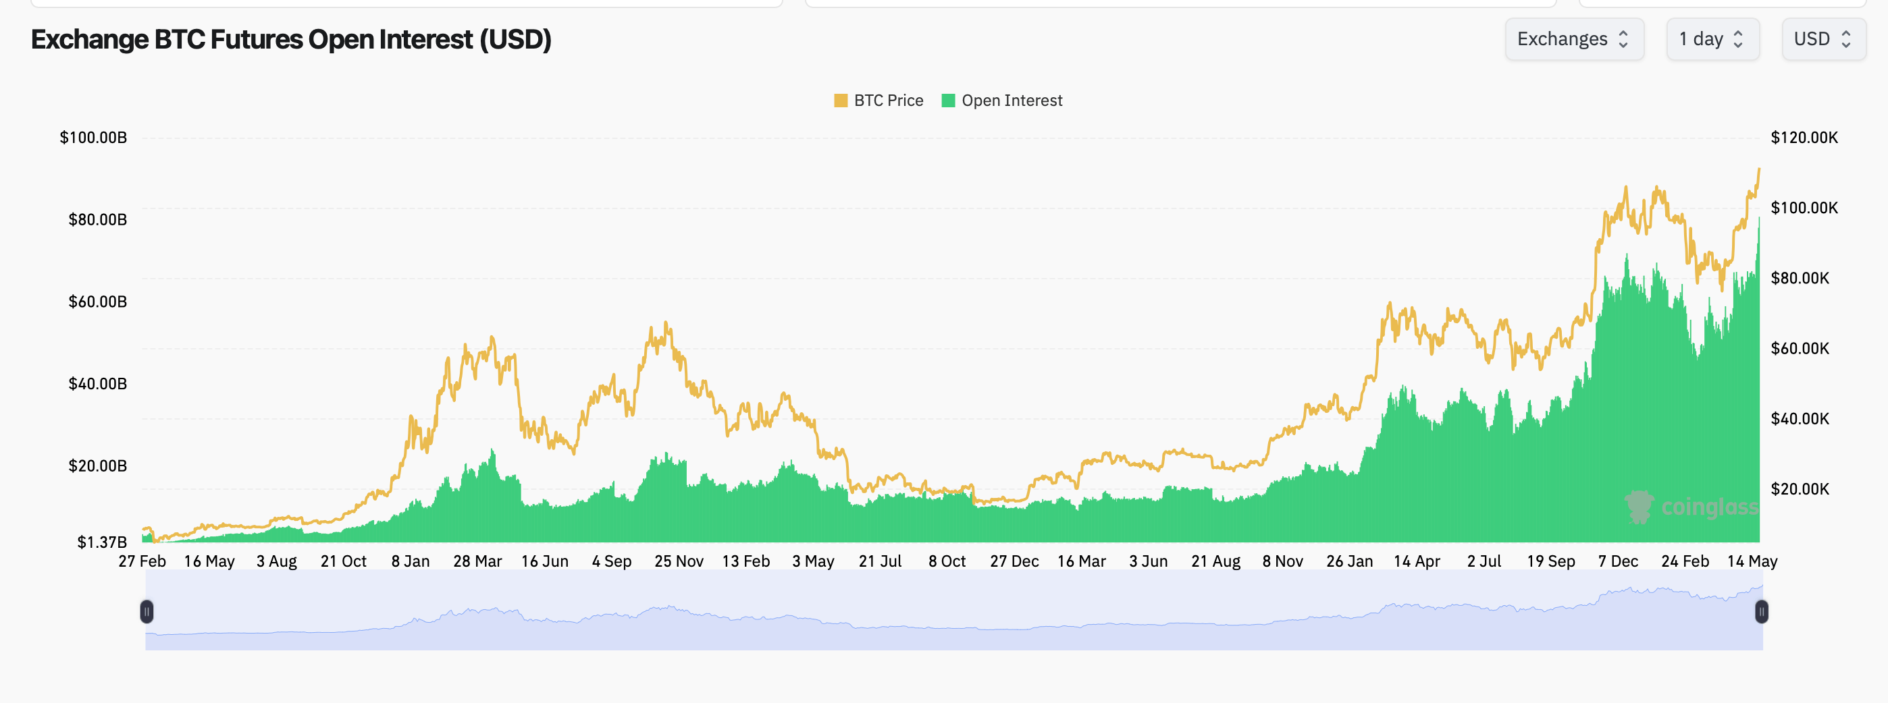Click the $20.00B left axis label
Viewport: 1888px width, 703px height.
97,466
